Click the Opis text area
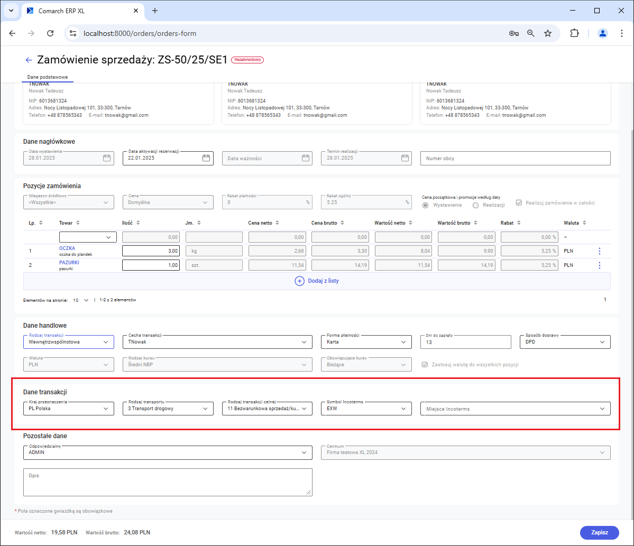 (x=168, y=482)
